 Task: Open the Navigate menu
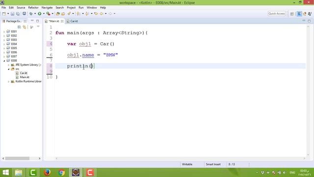tap(47, 8)
